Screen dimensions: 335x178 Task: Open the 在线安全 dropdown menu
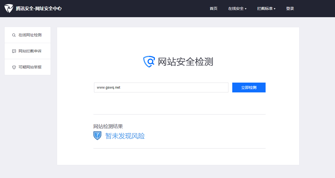tap(237, 8)
